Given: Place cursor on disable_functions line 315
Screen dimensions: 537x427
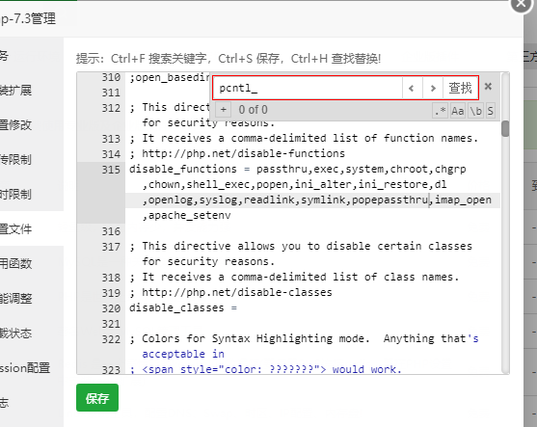Looking at the screenshot, I should click(297, 169).
